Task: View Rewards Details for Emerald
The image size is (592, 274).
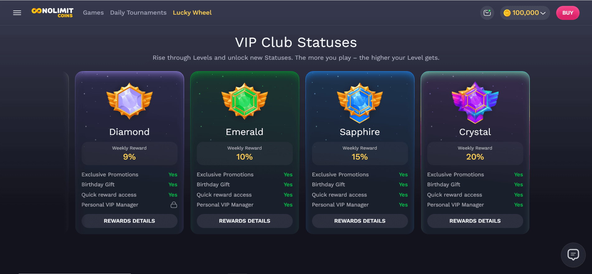Action: tap(245, 221)
